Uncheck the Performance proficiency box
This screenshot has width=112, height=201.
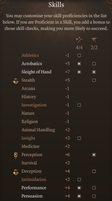[x=79, y=188]
